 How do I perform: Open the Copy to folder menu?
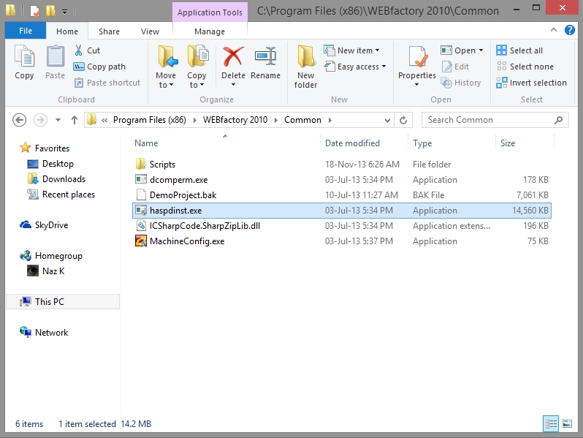tap(197, 67)
